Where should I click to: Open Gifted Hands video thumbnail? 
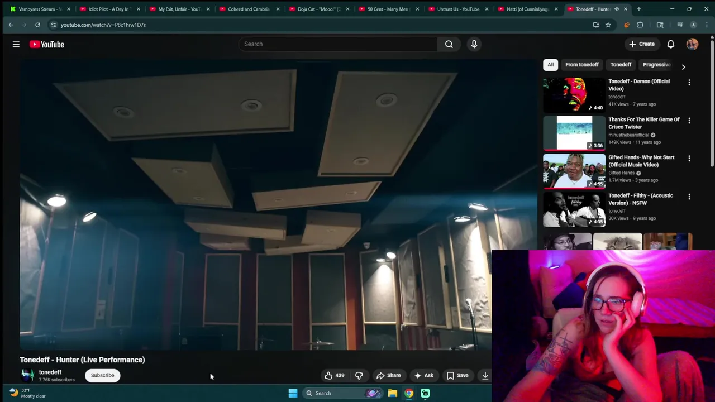[574, 171]
